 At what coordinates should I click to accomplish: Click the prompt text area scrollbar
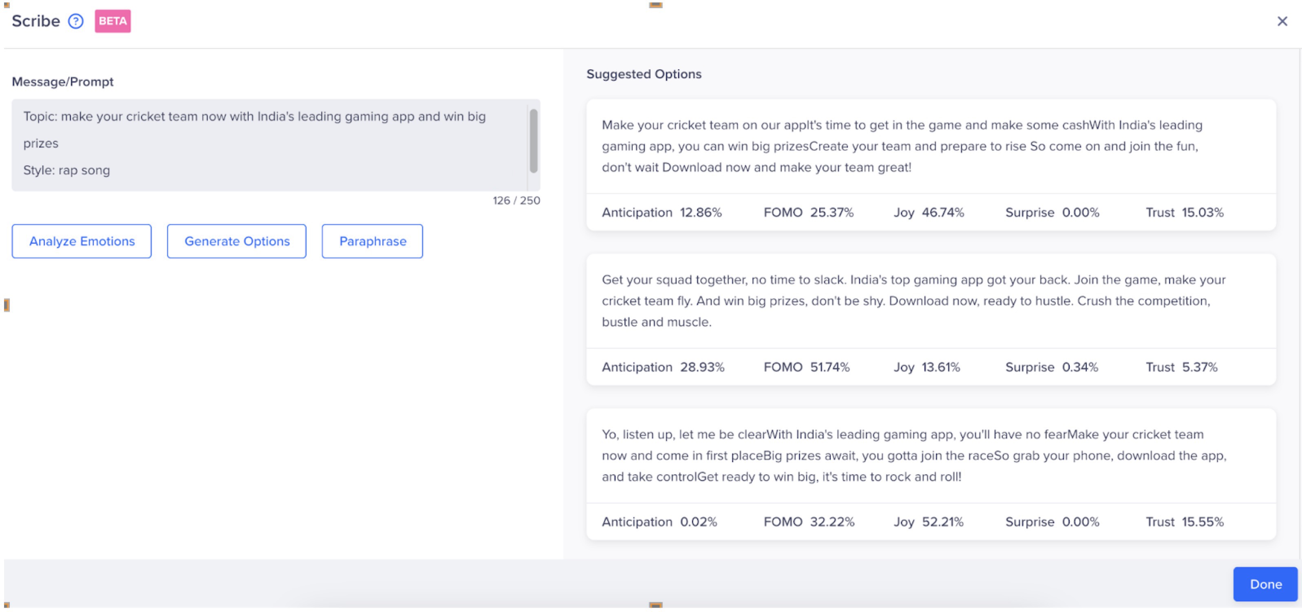tap(533, 141)
